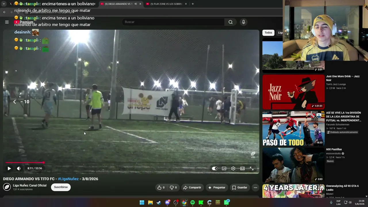The height and width of the screenshot is (207, 368).
Task: Click the search magnifier button
Action: click(x=231, y=22)
